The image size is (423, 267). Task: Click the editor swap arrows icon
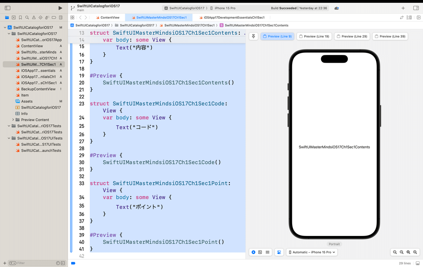pyautogui.click(x=402, y=17)
